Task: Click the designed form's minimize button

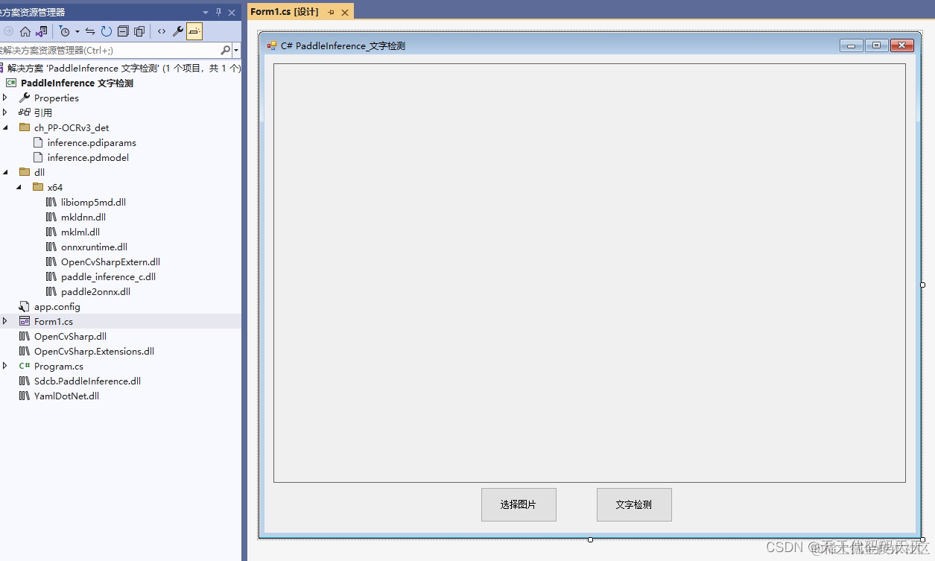Action: tap(852, 45)
